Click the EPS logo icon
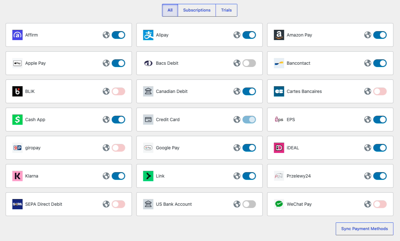Image resolution: width=400 pixels, height=241 pixels. [279, 120]
